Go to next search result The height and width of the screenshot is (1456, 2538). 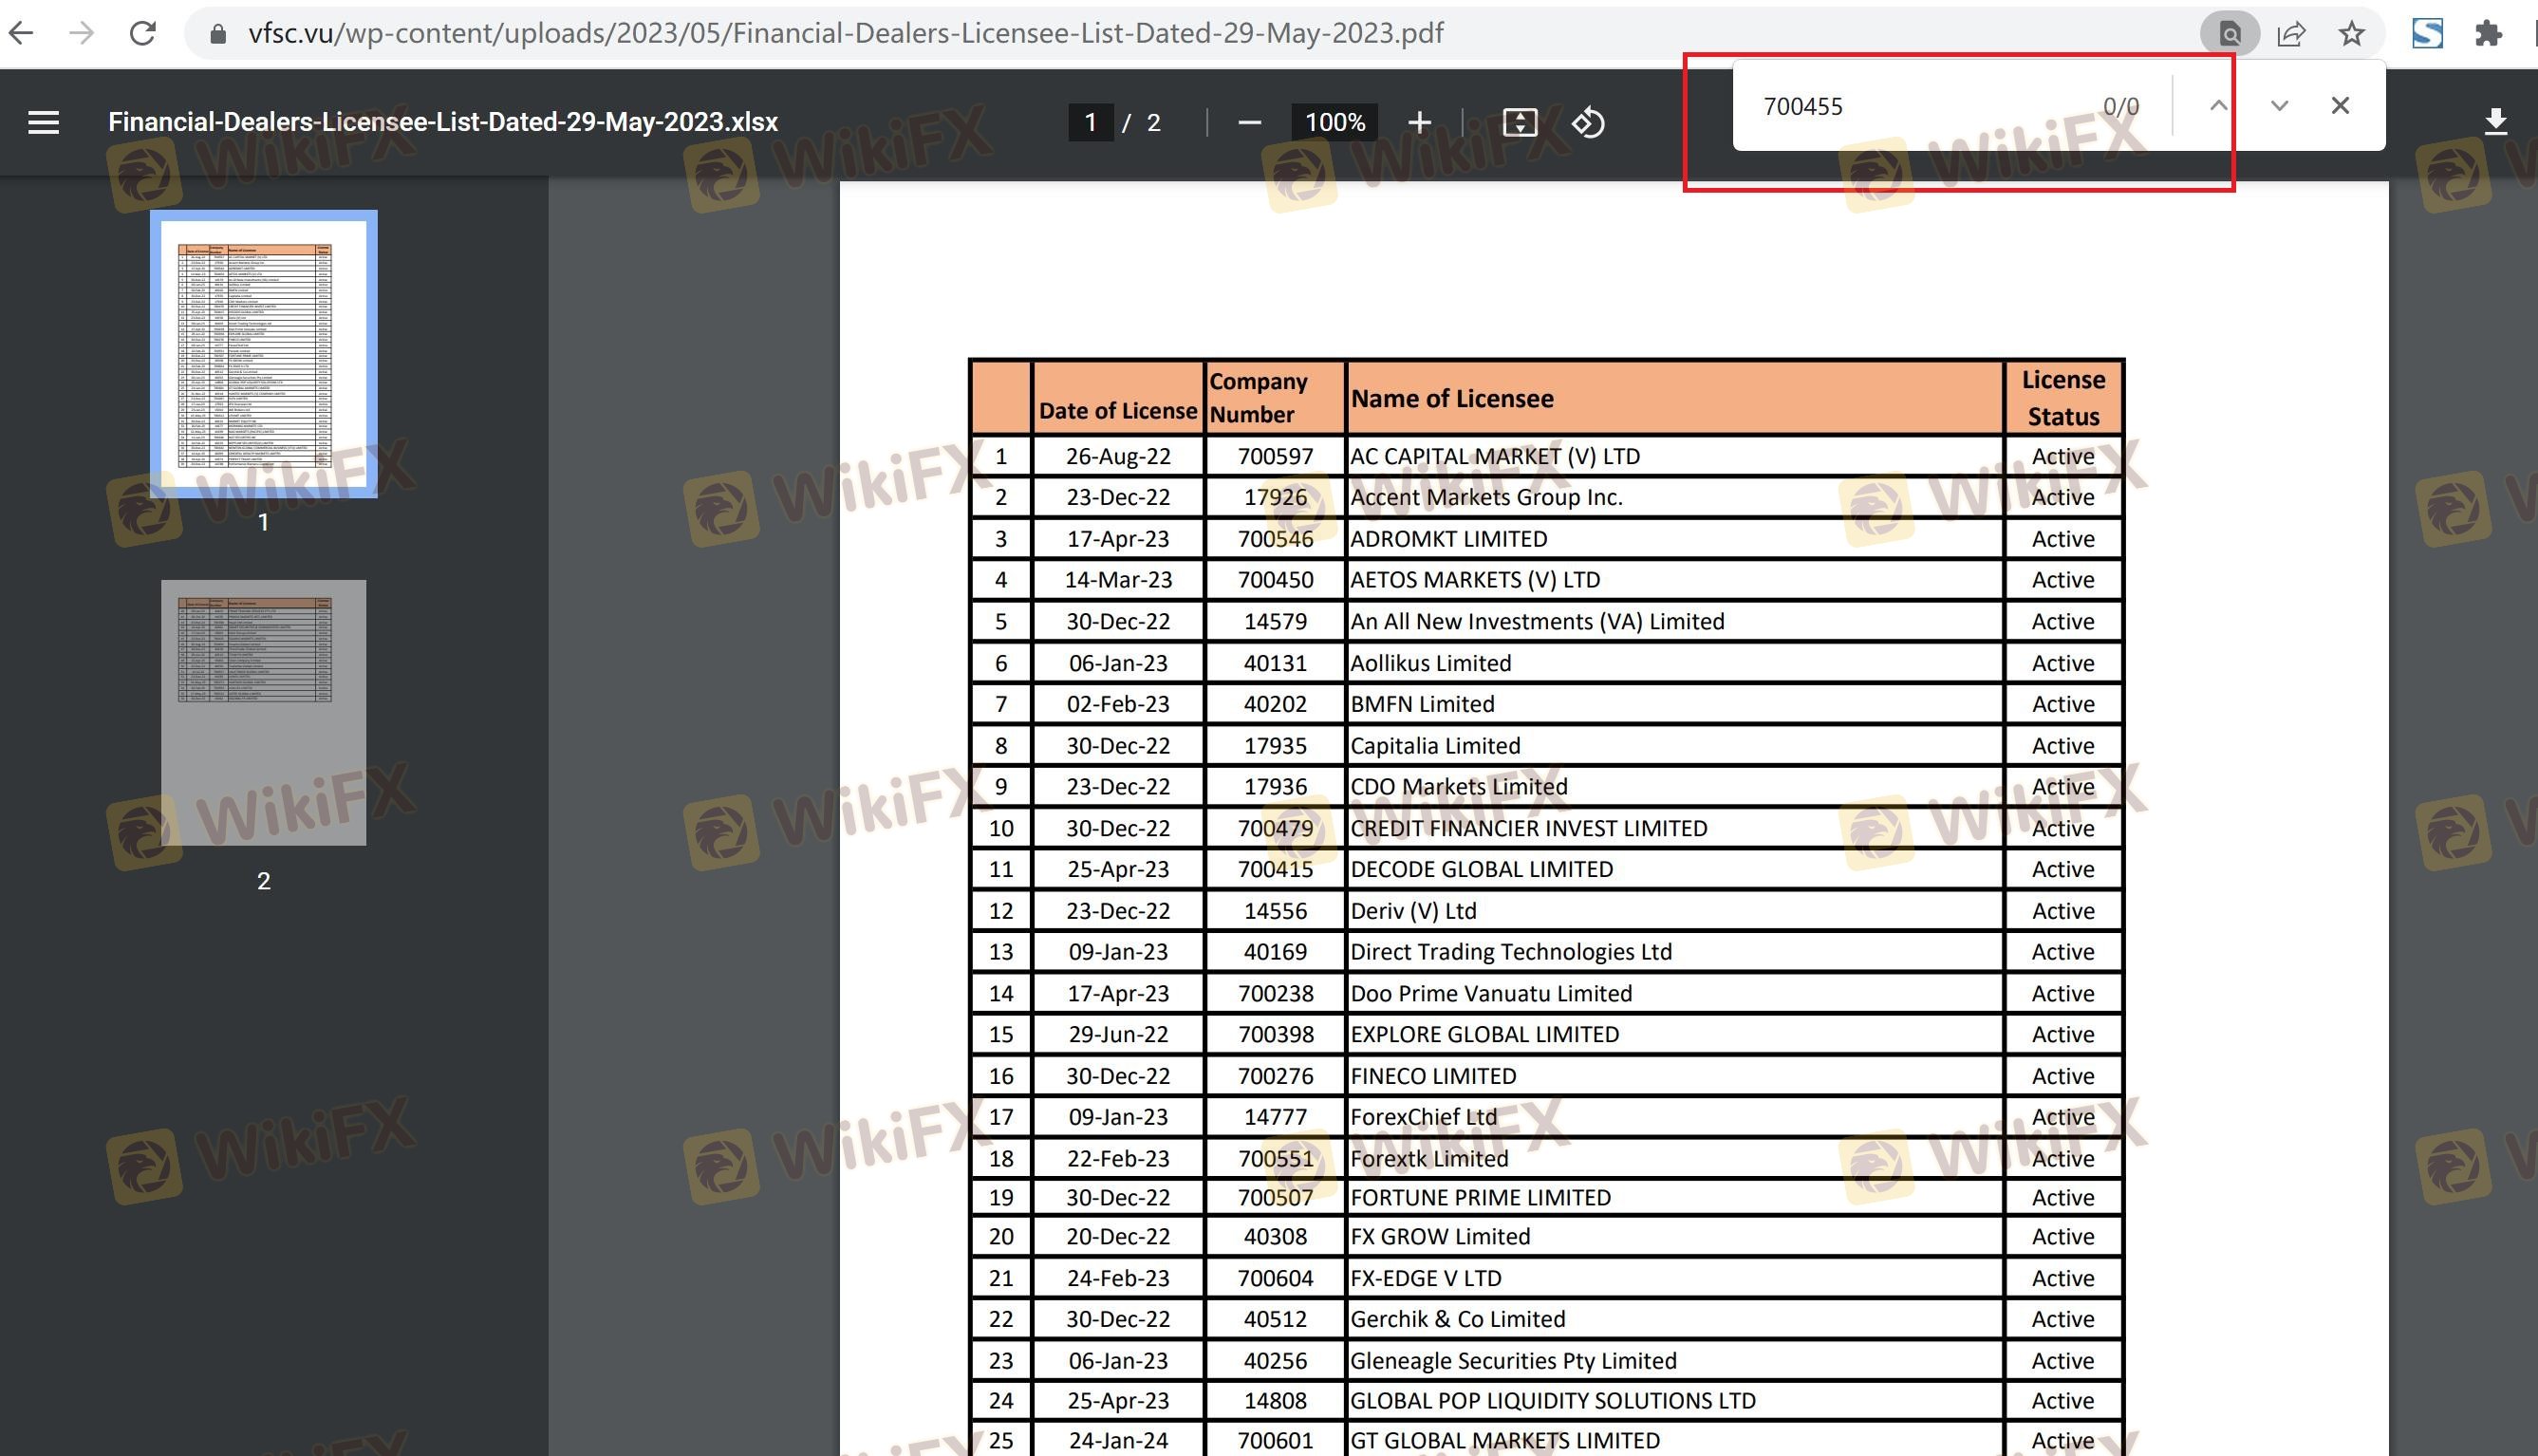(2279, 105)
